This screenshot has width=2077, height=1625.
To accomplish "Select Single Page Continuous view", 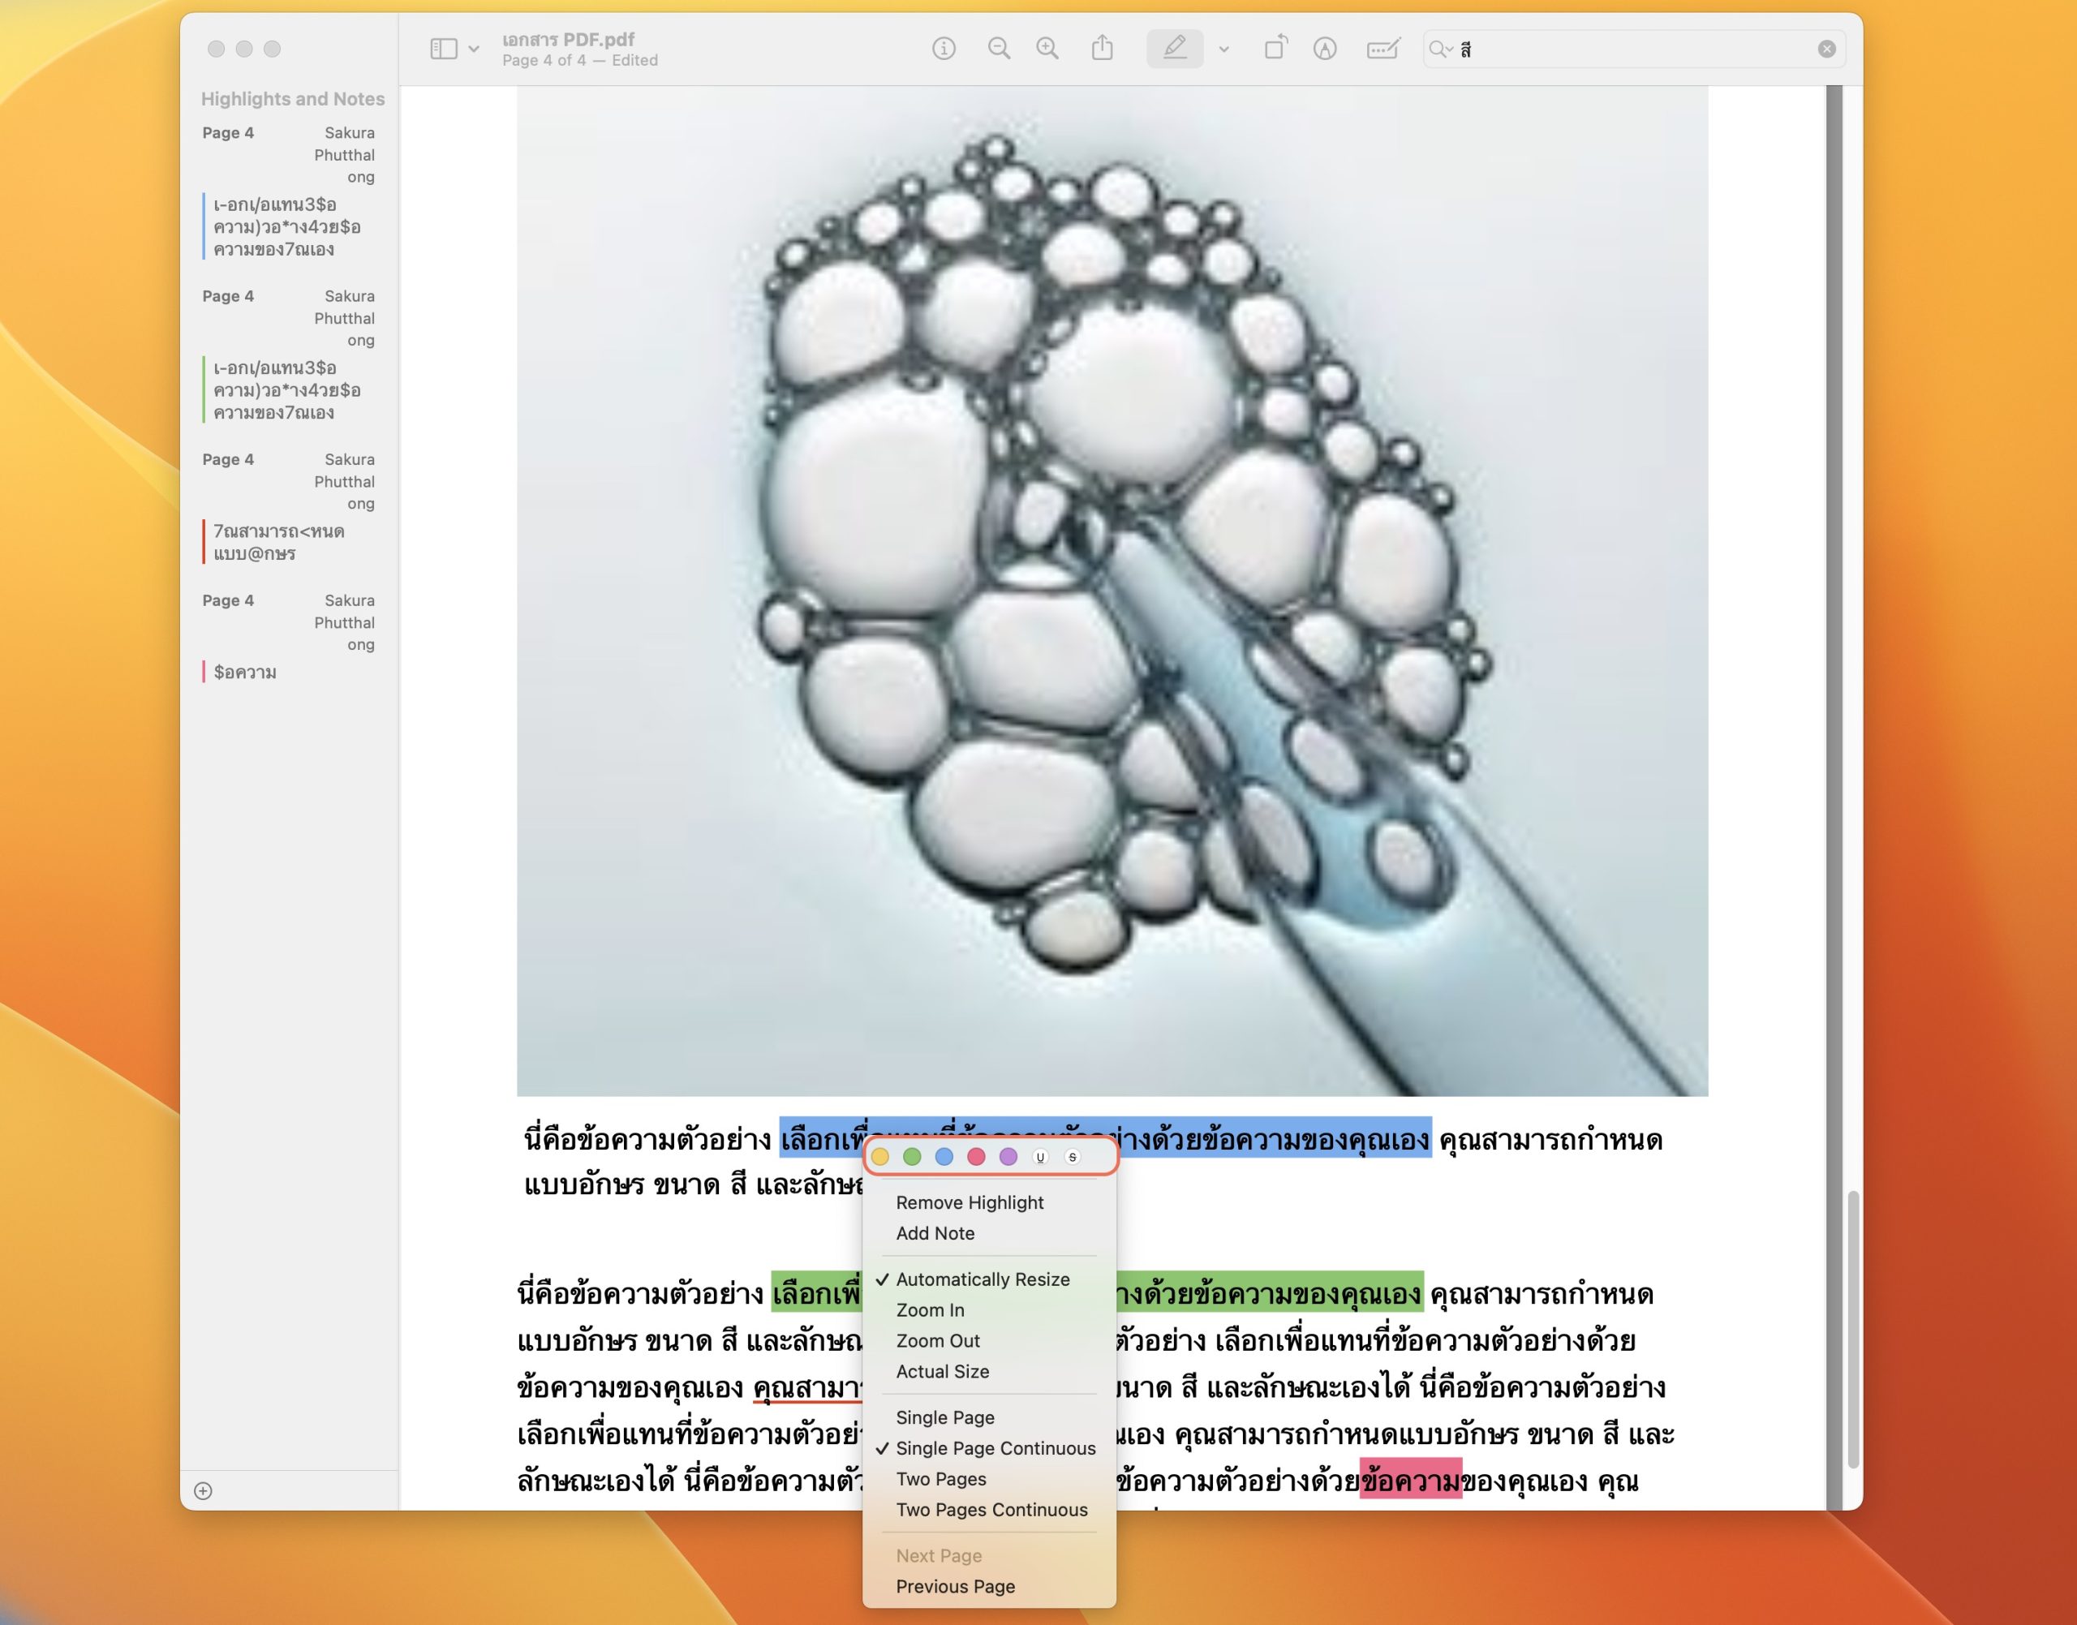I will tap(995, 1448).
